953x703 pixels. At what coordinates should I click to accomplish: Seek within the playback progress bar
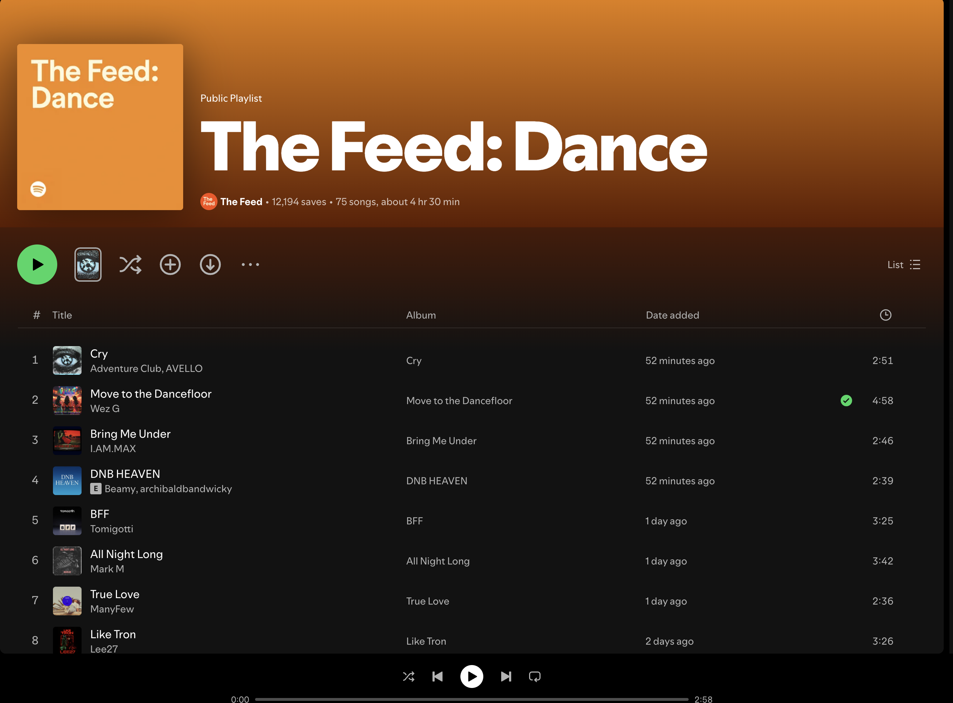471,699
